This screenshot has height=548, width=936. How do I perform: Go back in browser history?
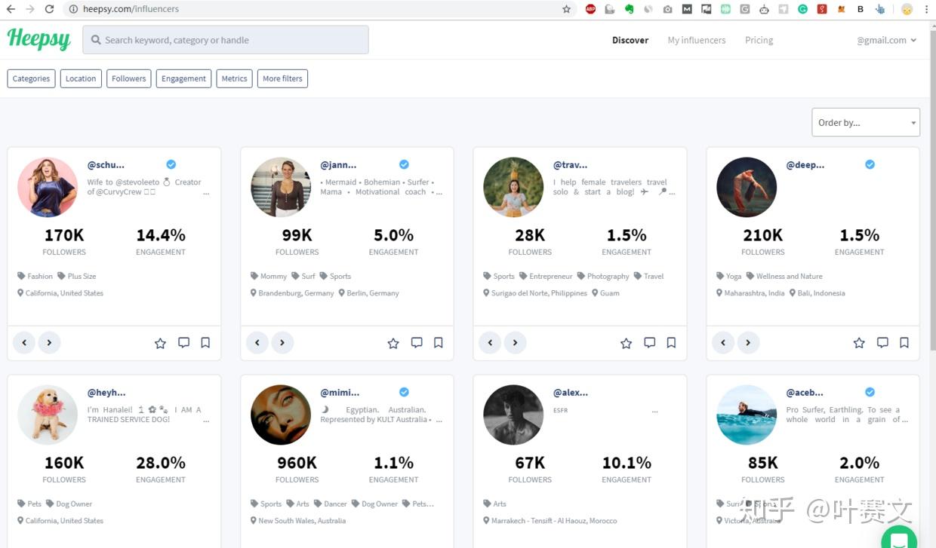click(x=11, y=9)
